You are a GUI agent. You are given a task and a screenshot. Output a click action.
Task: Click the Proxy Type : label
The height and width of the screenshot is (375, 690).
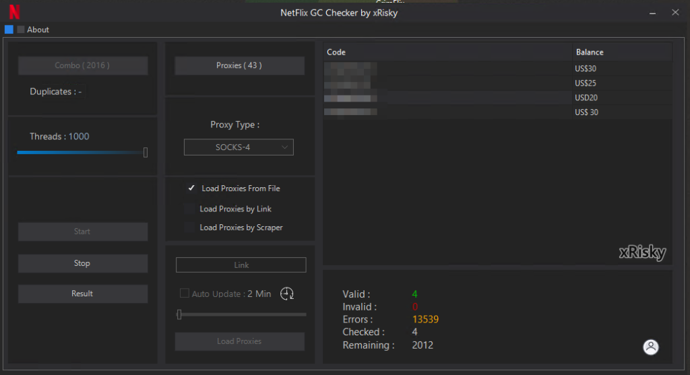tap(235, 125)
